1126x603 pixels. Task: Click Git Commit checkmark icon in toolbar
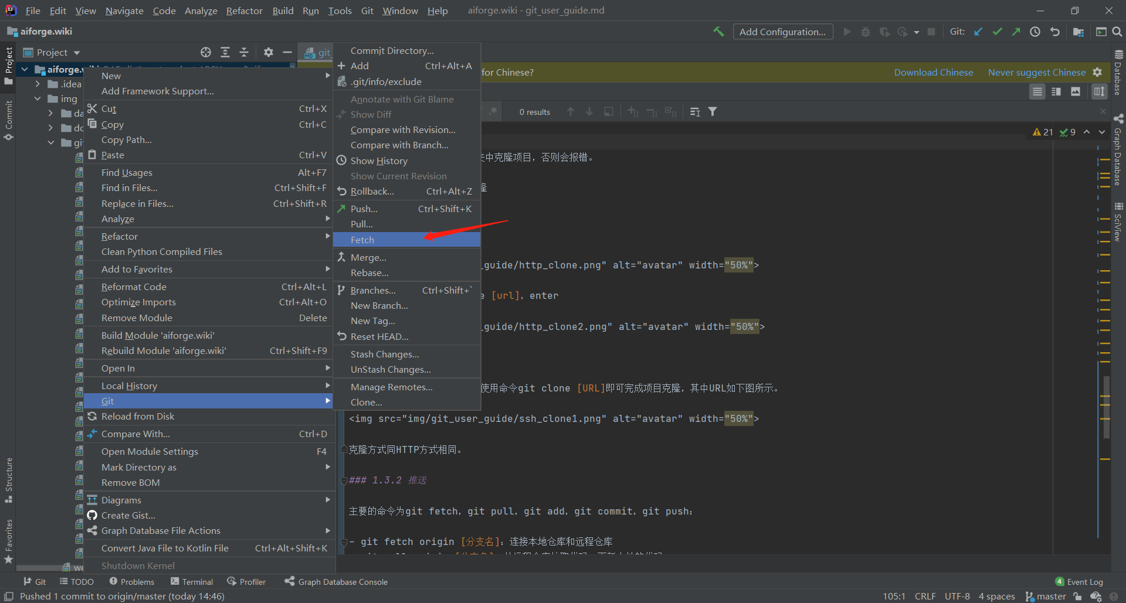997,32
